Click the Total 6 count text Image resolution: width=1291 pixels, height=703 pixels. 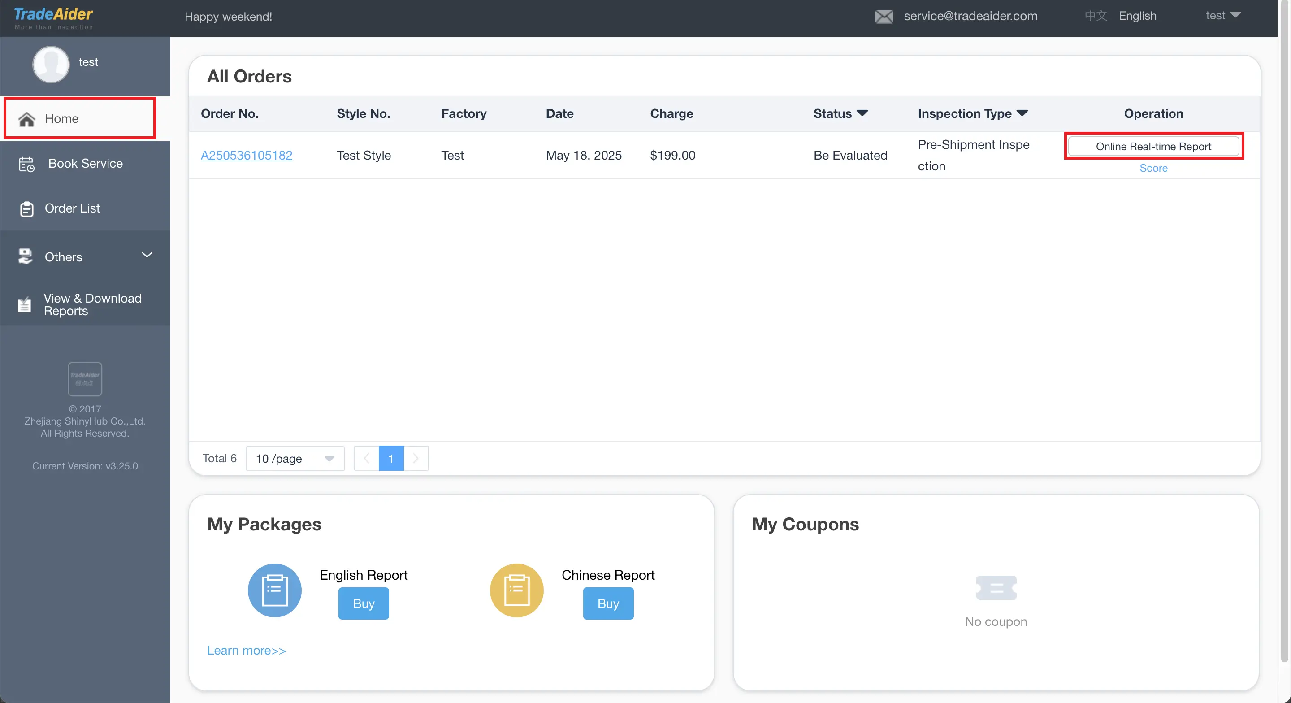[220, 458]
